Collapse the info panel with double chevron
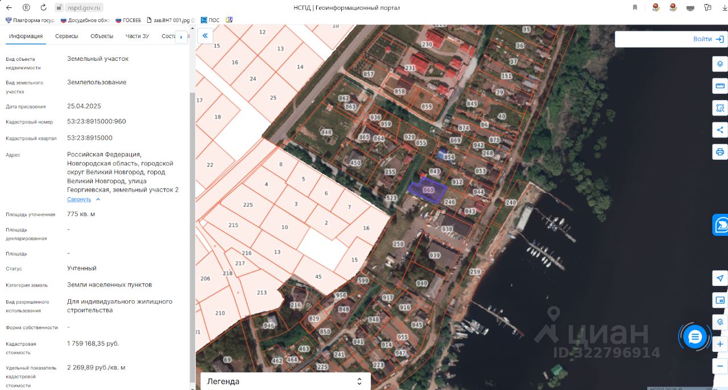Image resolution: width=728 pixels, height=390 pixels. click(x=205, y=35)
